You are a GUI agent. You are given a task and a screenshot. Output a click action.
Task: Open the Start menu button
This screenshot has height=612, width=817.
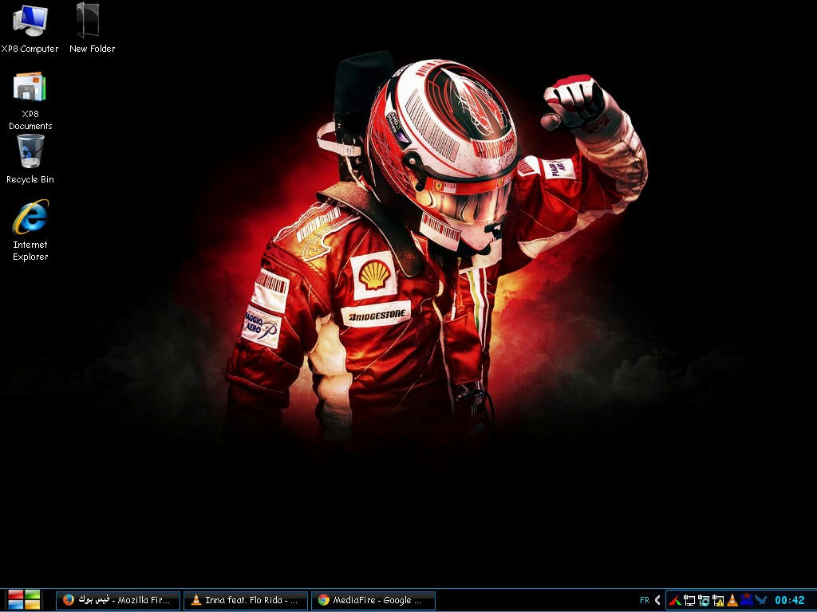[24, 599]
